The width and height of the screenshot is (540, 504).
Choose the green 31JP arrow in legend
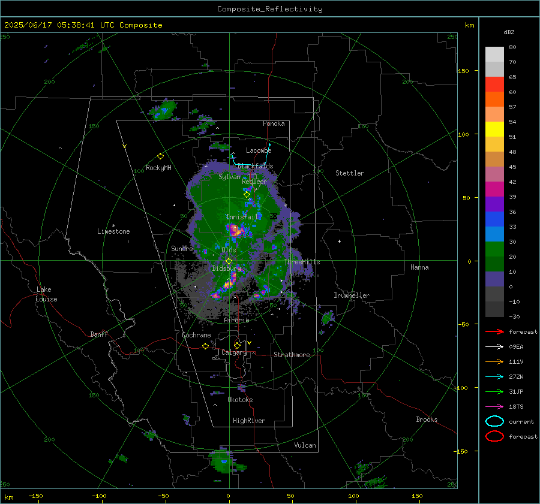pyautogui.click(x=494, y=391)
